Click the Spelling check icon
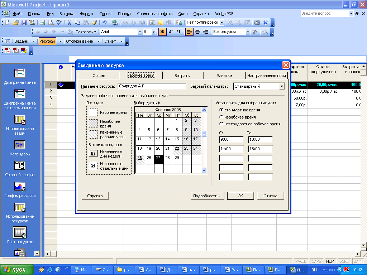Viewport: 367px width, 275px height. click(x=59, y=23)
